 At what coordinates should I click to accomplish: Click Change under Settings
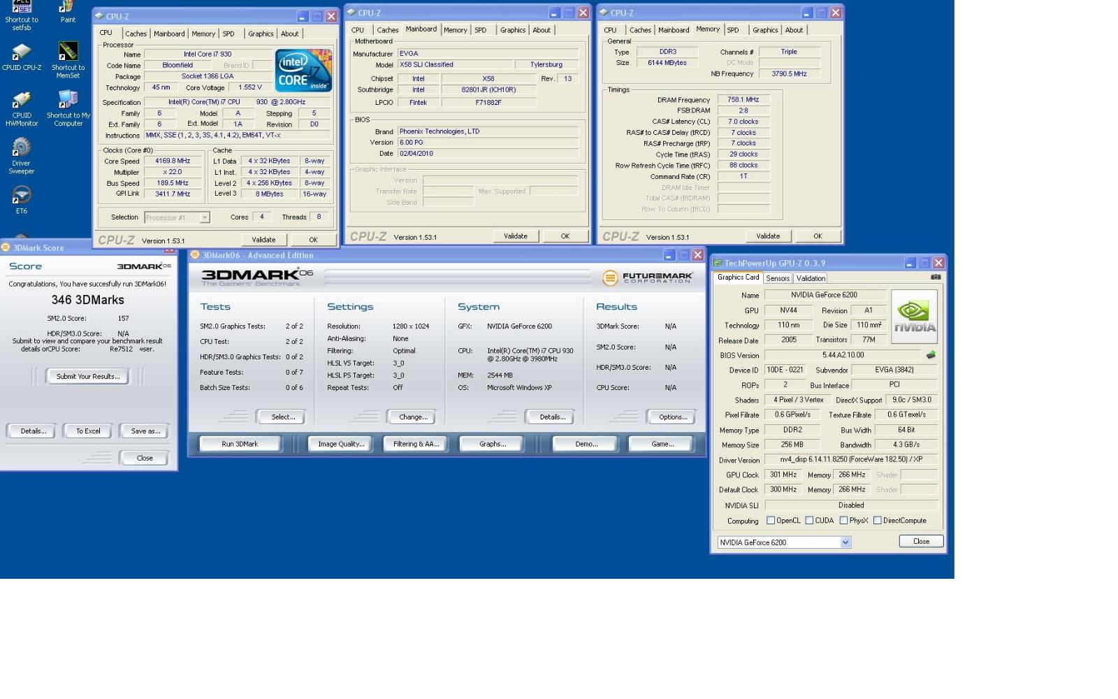[x=413, y=417]
